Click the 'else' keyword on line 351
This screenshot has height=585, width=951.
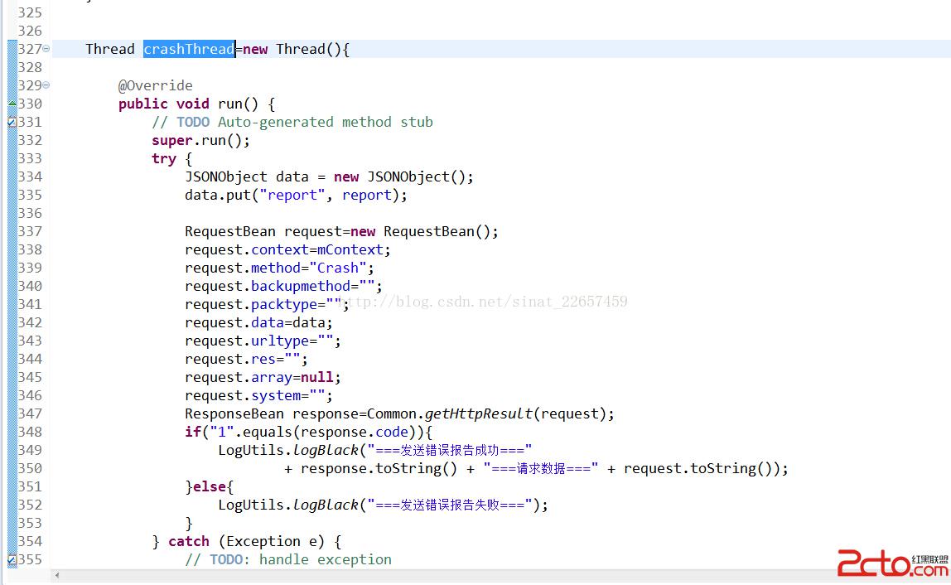(210, 486)
